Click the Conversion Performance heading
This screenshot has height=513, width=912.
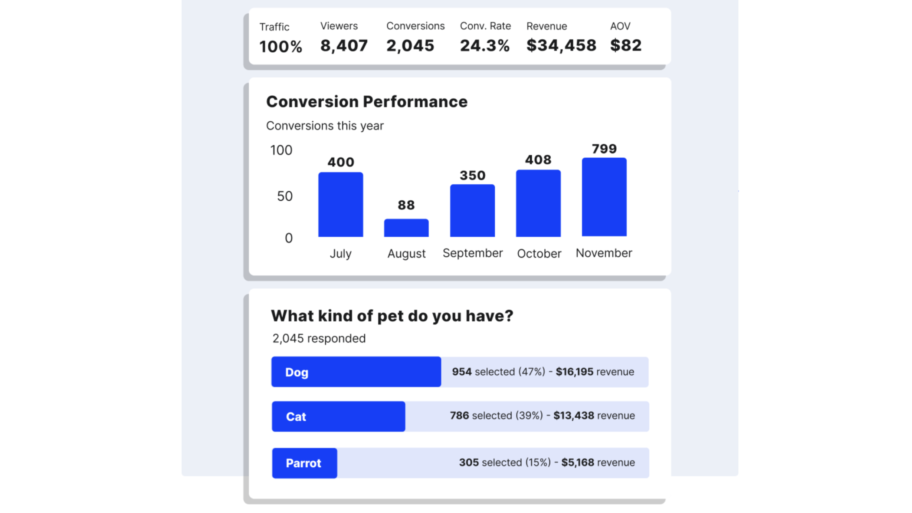point(367,102)
